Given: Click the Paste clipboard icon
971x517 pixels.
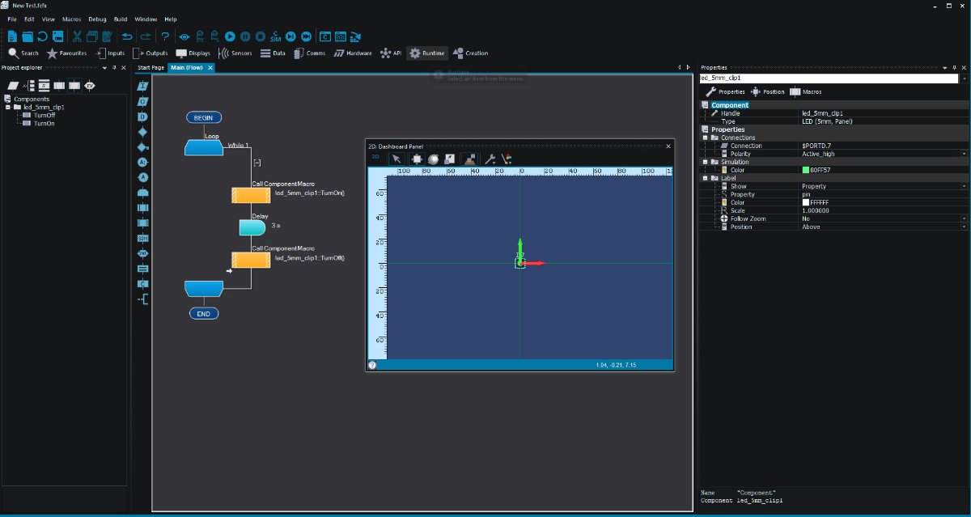Looking at the screenshot, I should click(107, 36).
